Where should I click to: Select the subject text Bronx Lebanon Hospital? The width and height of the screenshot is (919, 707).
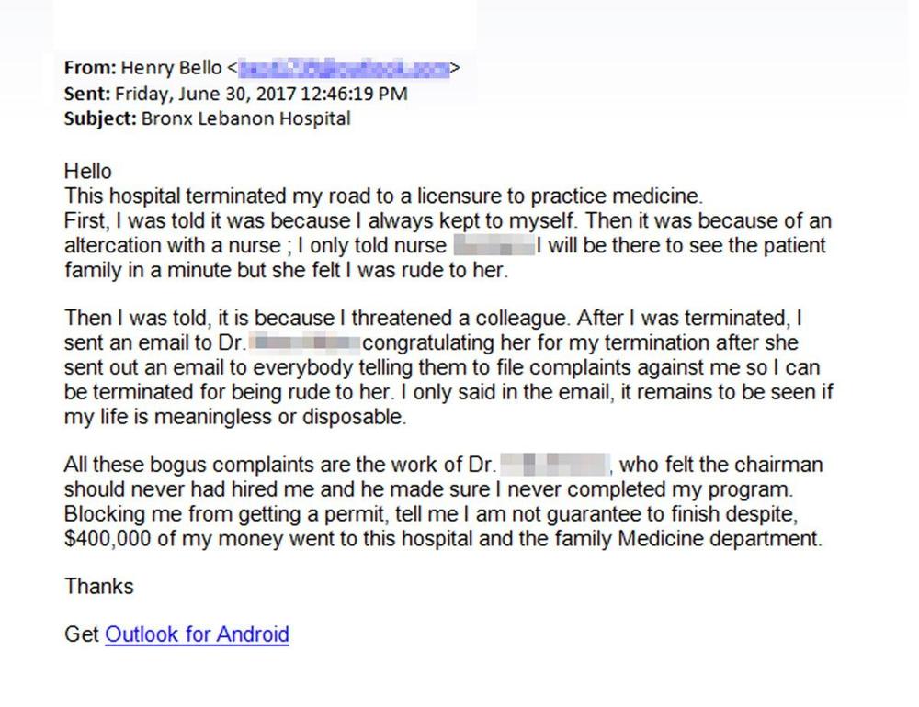coord(245,119)
